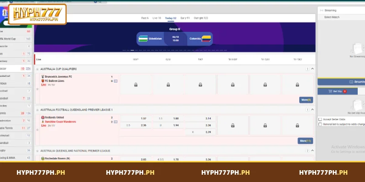365x182 pixels.
Task: Click the HYPH777 logo
Action: [37, 14]
